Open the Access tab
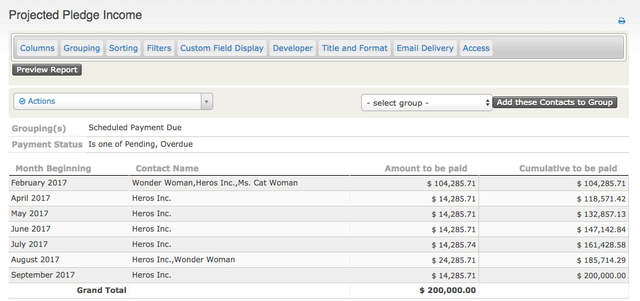This screenshot has width=640, height=301. pos(476,48)
